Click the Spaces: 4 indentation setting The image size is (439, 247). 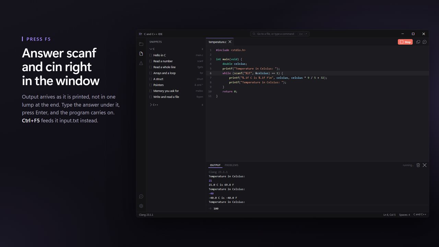pos(404,214)
